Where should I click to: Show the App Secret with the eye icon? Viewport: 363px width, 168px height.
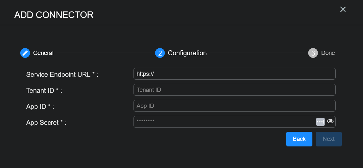pyautogui.click(x=330, y=121)
